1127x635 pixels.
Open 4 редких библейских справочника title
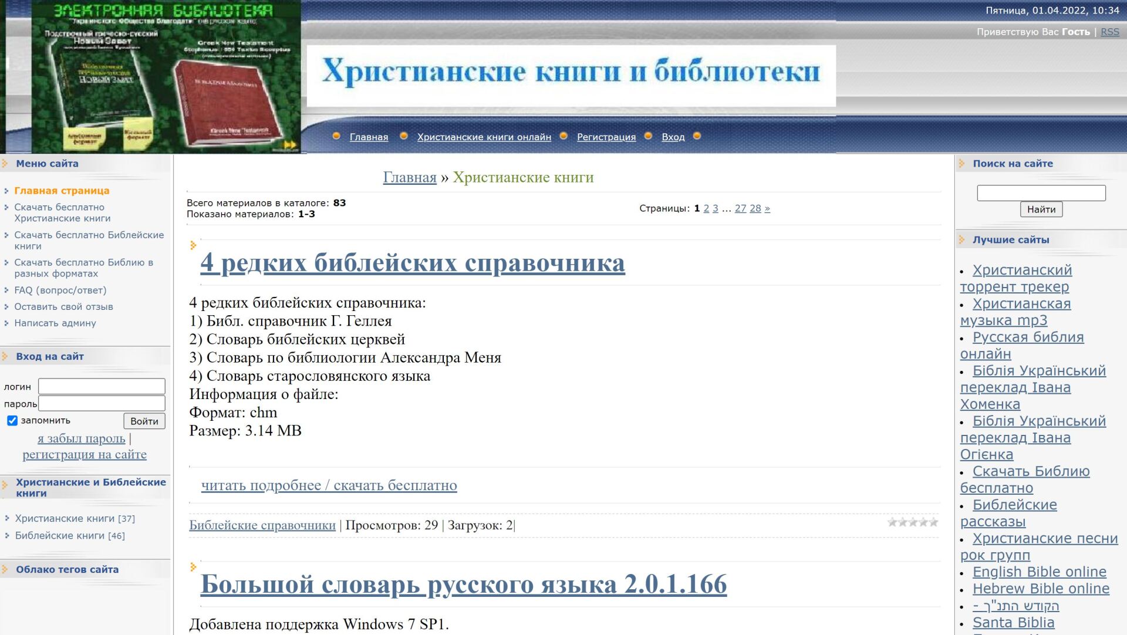click(x=413, y=262)
